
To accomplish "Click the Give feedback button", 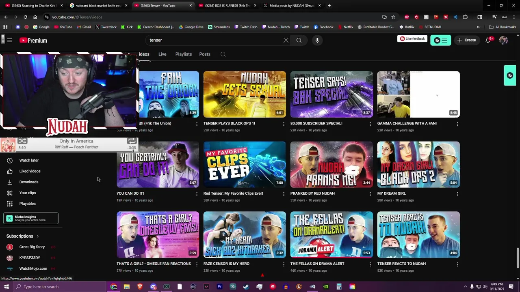I will click(x=412, y=39).
